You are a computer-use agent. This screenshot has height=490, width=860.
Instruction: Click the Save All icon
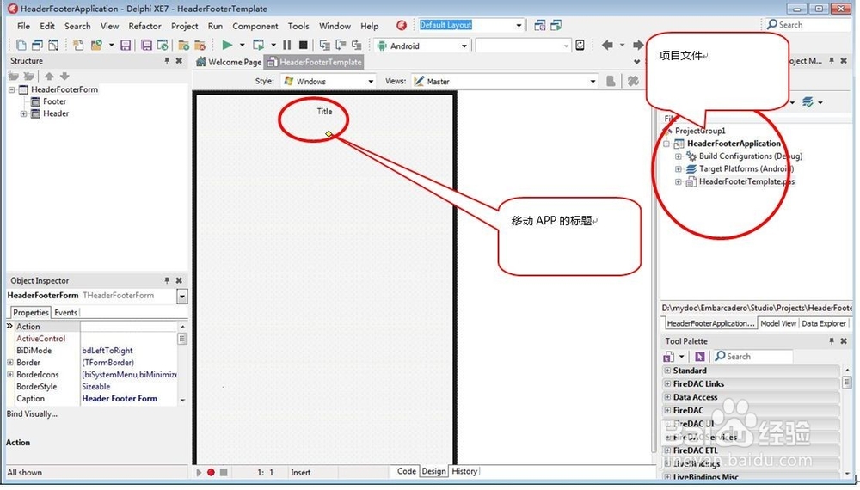[x=146, y=46]
